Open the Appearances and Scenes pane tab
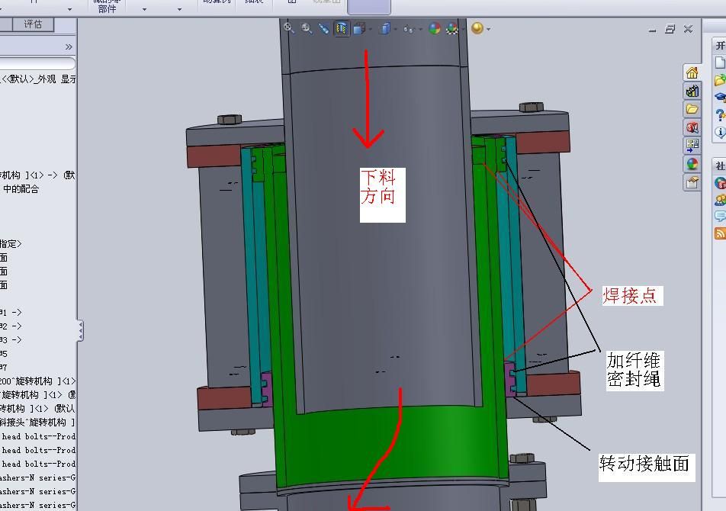The width and height of the screenshot is (726, 511). [x=692, y=164]
